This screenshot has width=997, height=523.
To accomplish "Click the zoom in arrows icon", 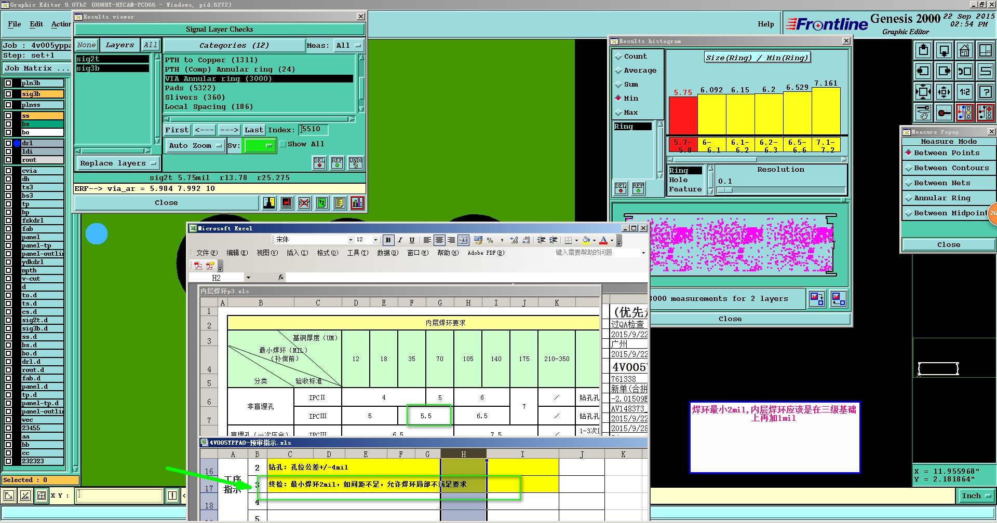I will (x=923, y=92).
